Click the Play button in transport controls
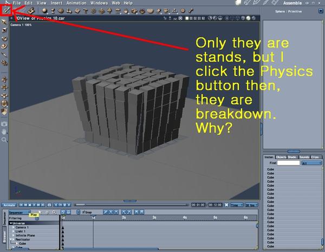The image size is (325, 252). [x=34, y=205]
